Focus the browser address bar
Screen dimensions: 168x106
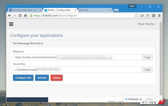[83, 16]
